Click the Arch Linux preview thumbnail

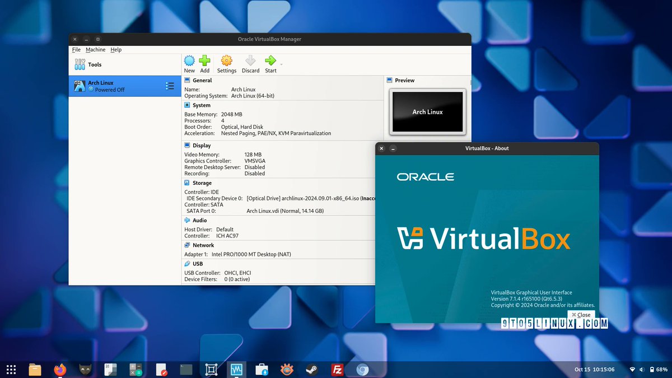[427, 112]
